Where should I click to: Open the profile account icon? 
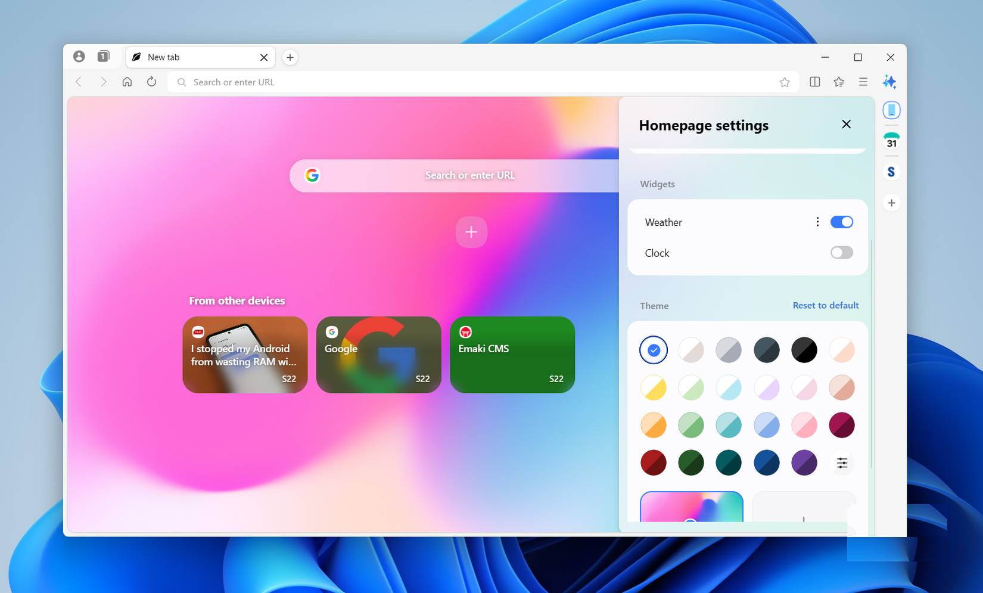point(79,57)
